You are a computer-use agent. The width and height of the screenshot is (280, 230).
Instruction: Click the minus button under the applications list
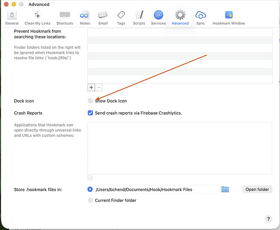[x=90, y=178]
